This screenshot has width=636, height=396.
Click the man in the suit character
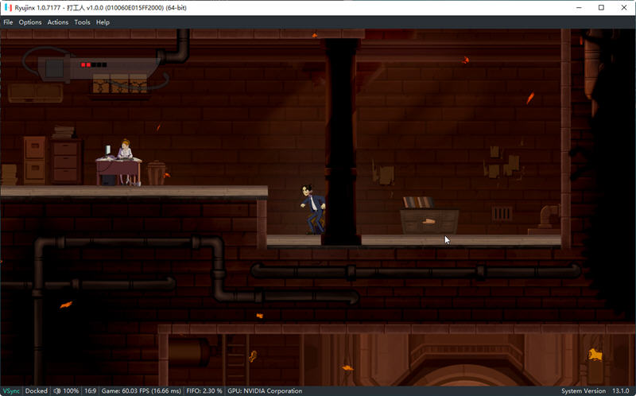click(x=313, y=207)
